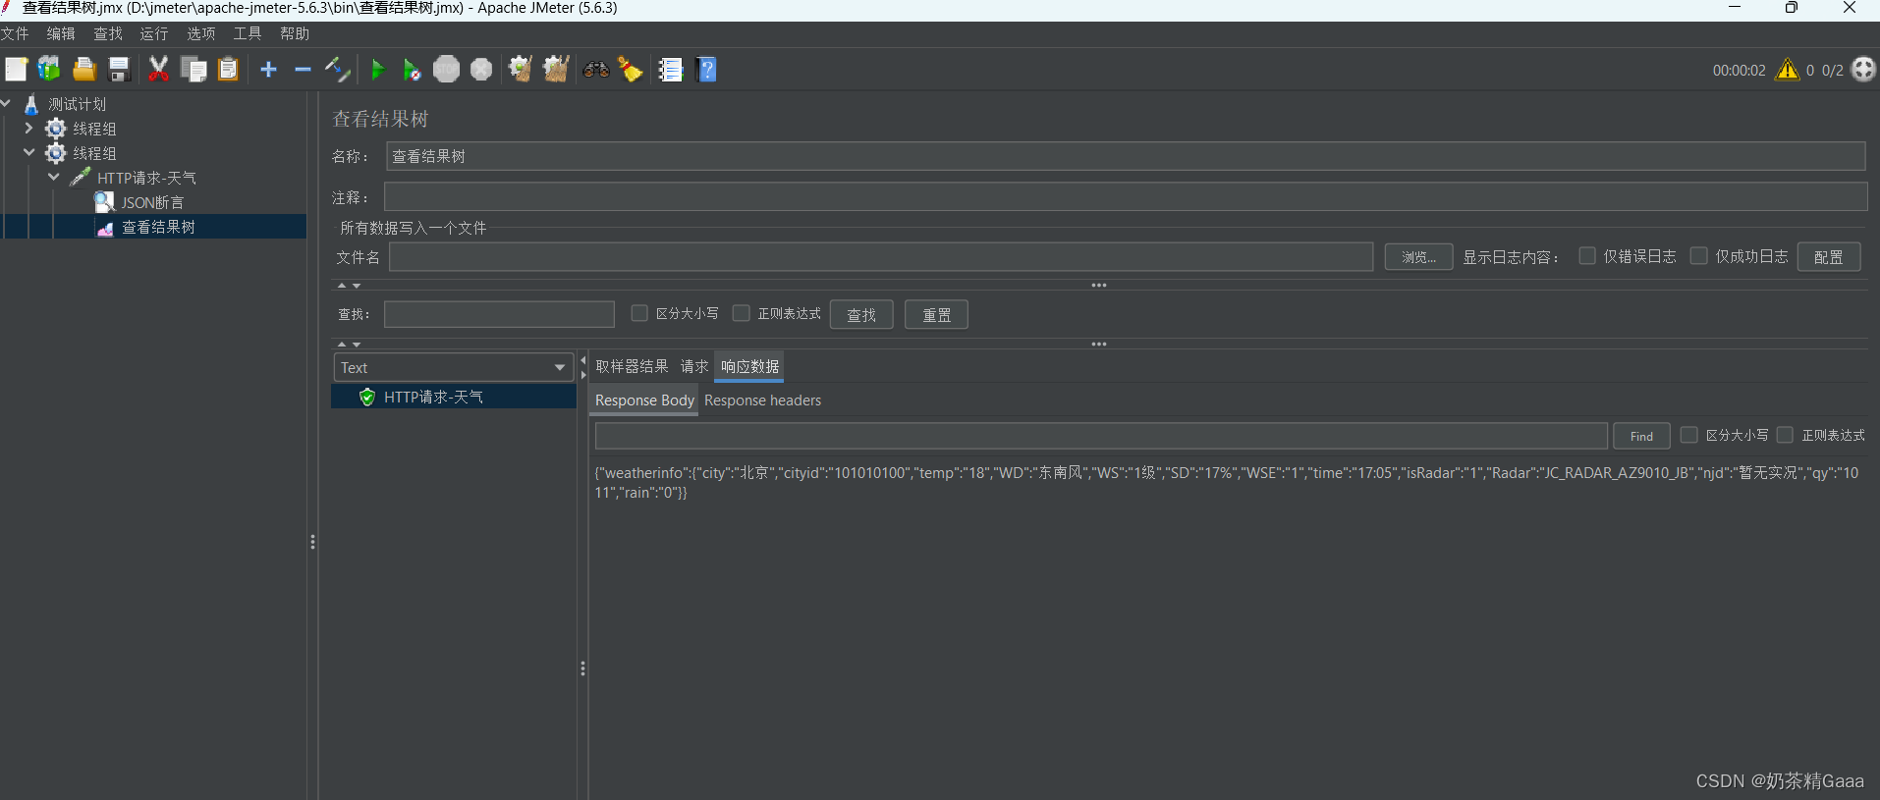This screenshot has width=1880, height=800.
Task: Click results list pane collapse arrows
Action: [x=583, y=367]
